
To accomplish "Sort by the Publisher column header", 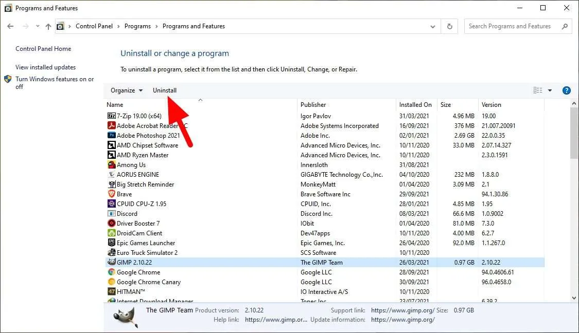I will (x=346, y=105).
